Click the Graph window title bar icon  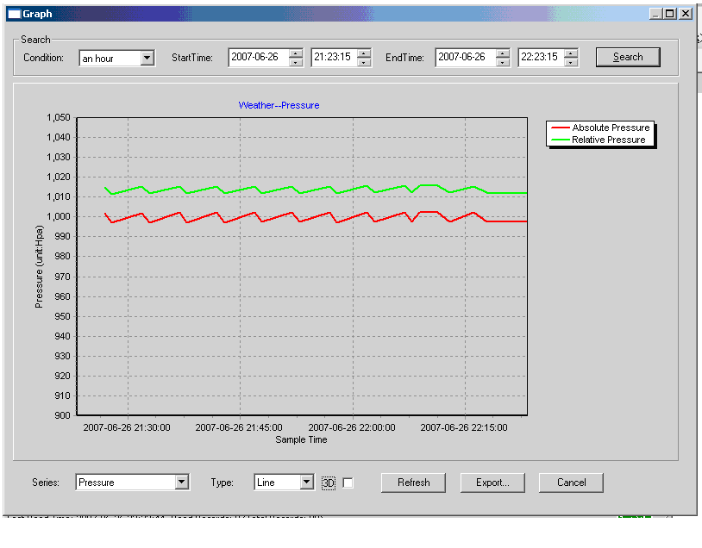tap(15, 14)
